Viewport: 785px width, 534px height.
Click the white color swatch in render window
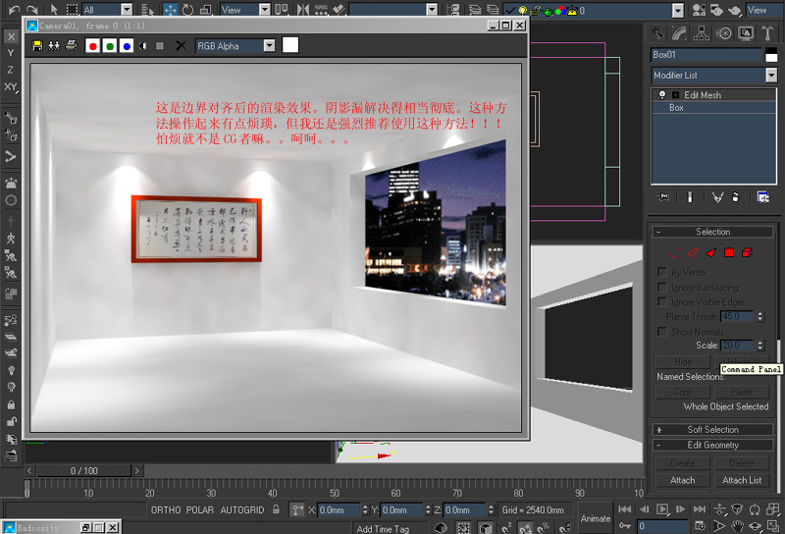[x=290, y=45]
